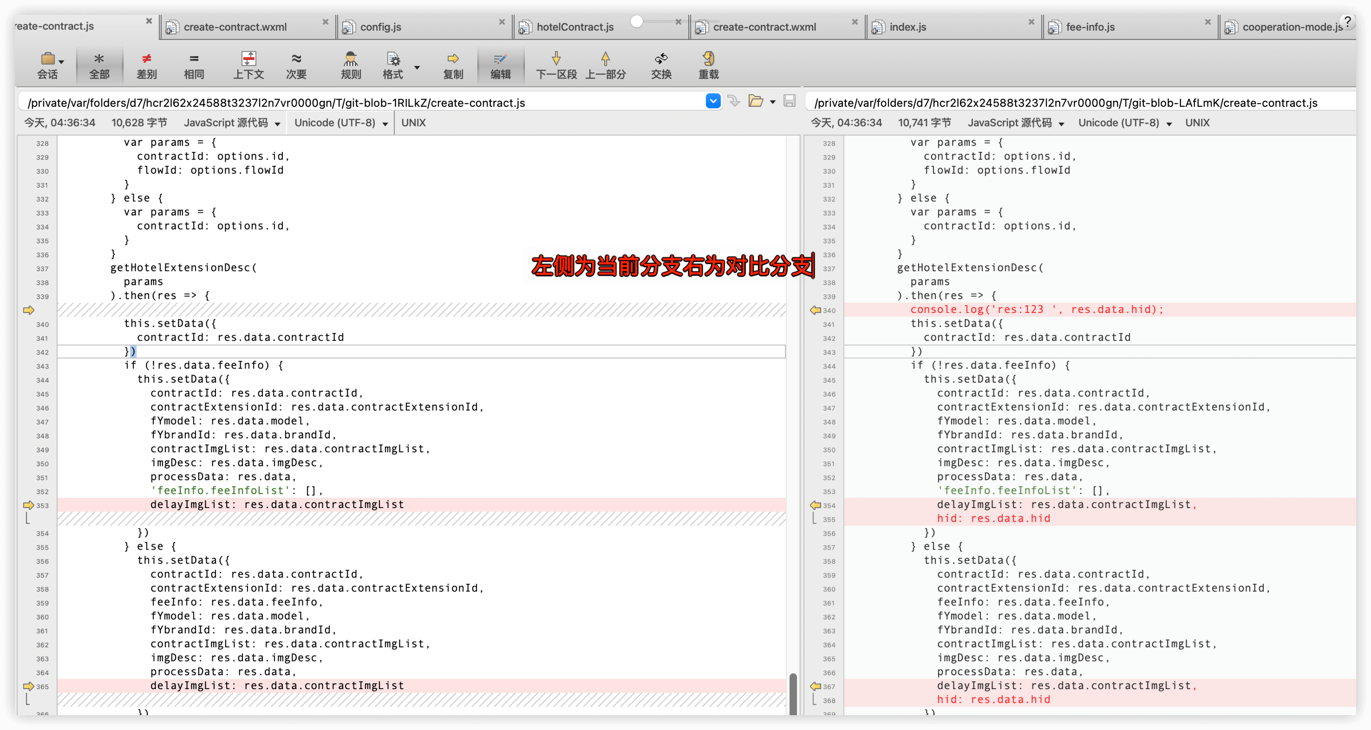Close the fee-info.js tab

point(1208,22)
